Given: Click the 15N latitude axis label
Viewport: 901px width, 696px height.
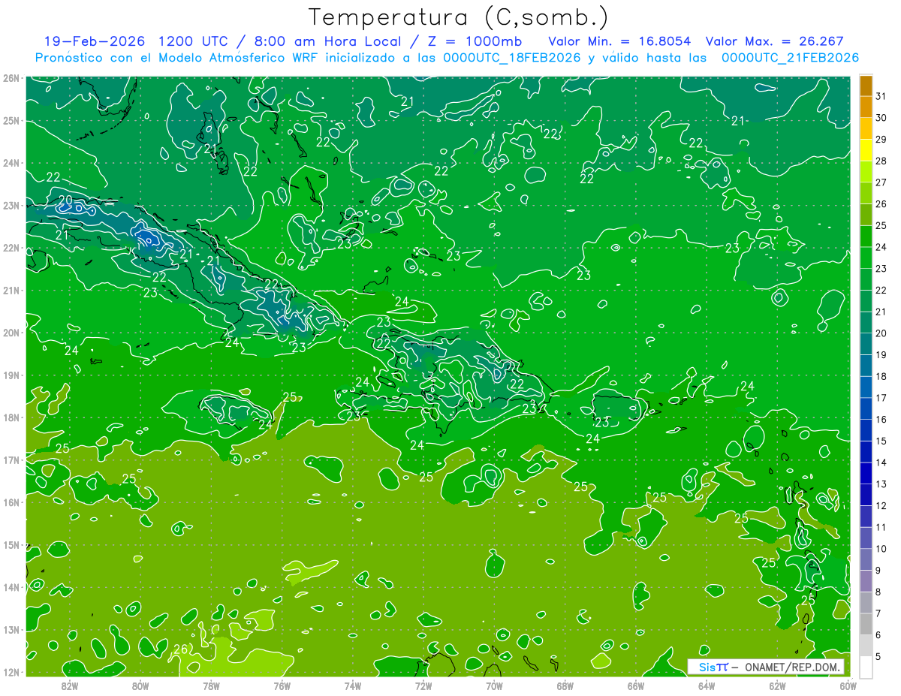Looking at the screenshot, I should tap(11, 544).
